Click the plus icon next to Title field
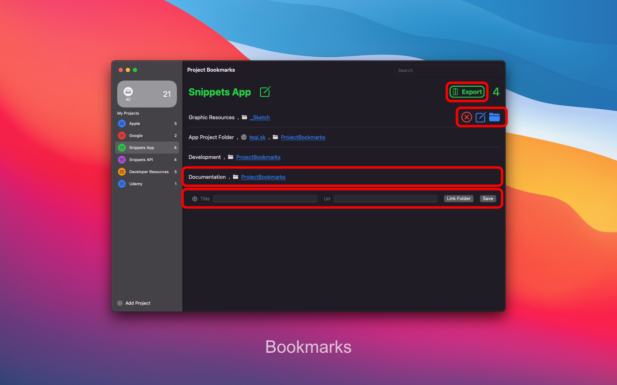The height and width of the screenshot is (385, 617). 195,199
